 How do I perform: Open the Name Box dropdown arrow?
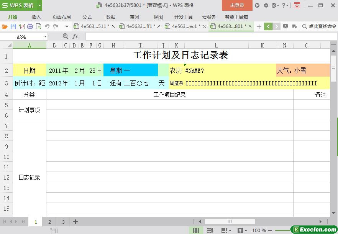(45, 37)
